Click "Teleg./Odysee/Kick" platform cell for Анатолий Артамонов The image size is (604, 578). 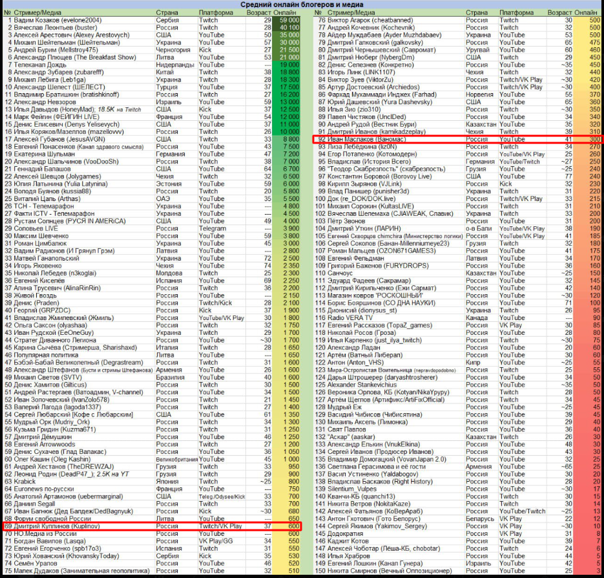[x=222, y=497]
